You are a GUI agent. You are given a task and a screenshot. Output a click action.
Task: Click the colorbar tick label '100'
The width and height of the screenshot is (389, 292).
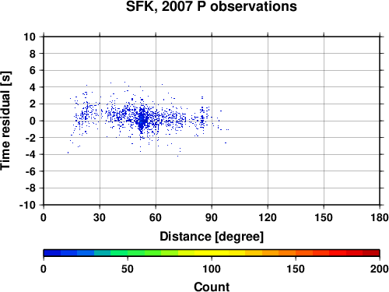click(x=212, y=269)
